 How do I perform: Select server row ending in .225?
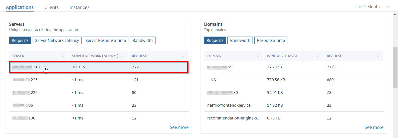click(99, 80)
